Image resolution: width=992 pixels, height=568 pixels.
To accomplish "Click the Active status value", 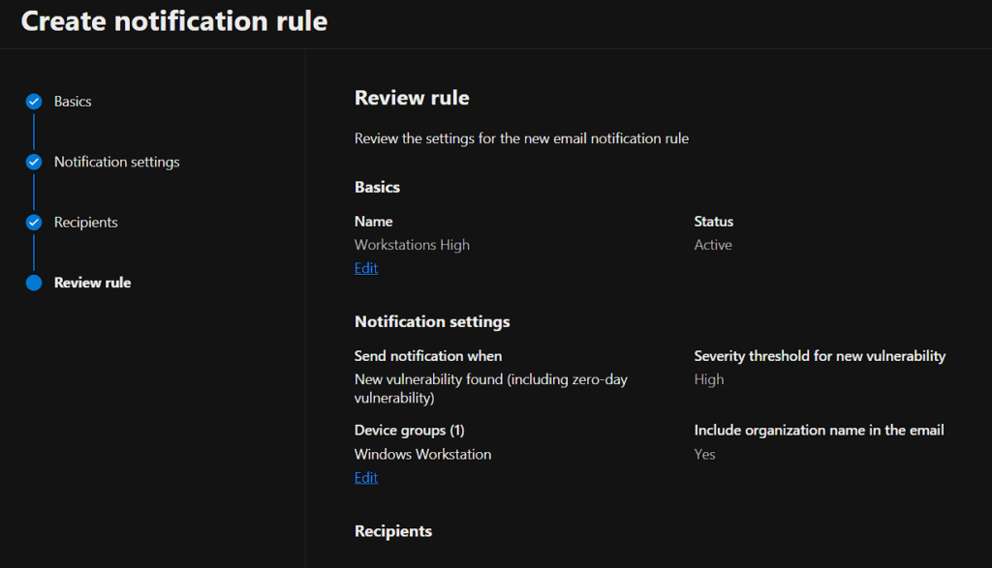I will point(713,245).
